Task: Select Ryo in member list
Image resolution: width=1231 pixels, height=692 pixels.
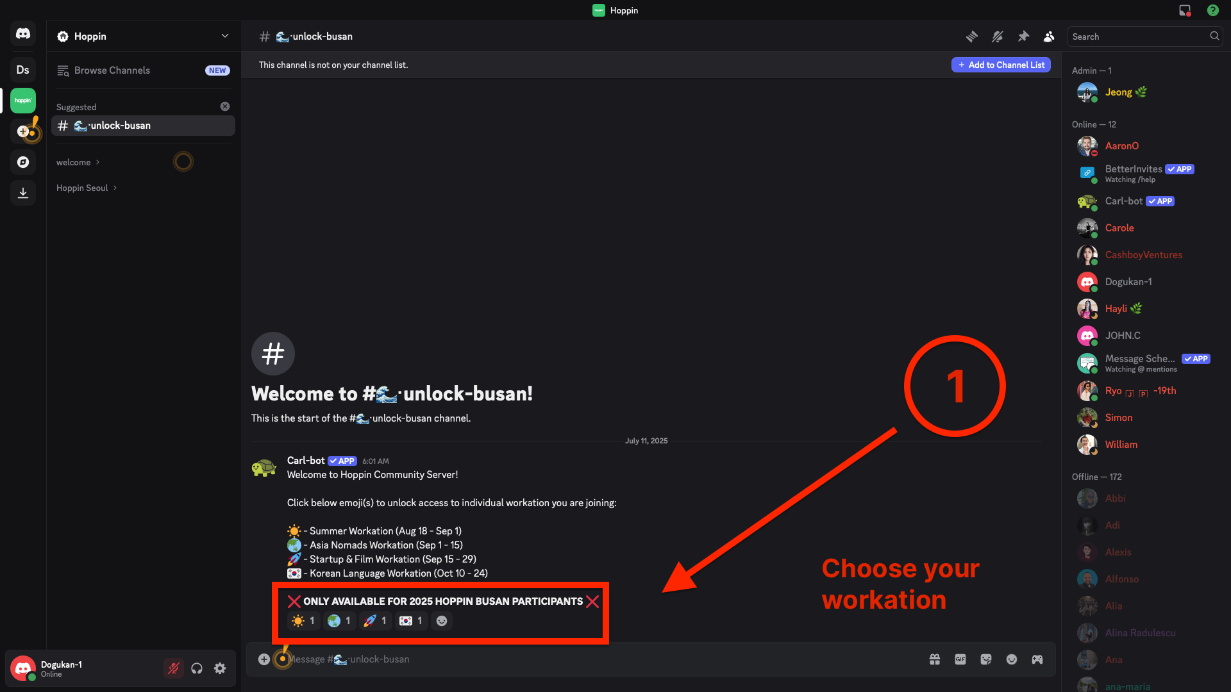Action: tap(1144, 391)
